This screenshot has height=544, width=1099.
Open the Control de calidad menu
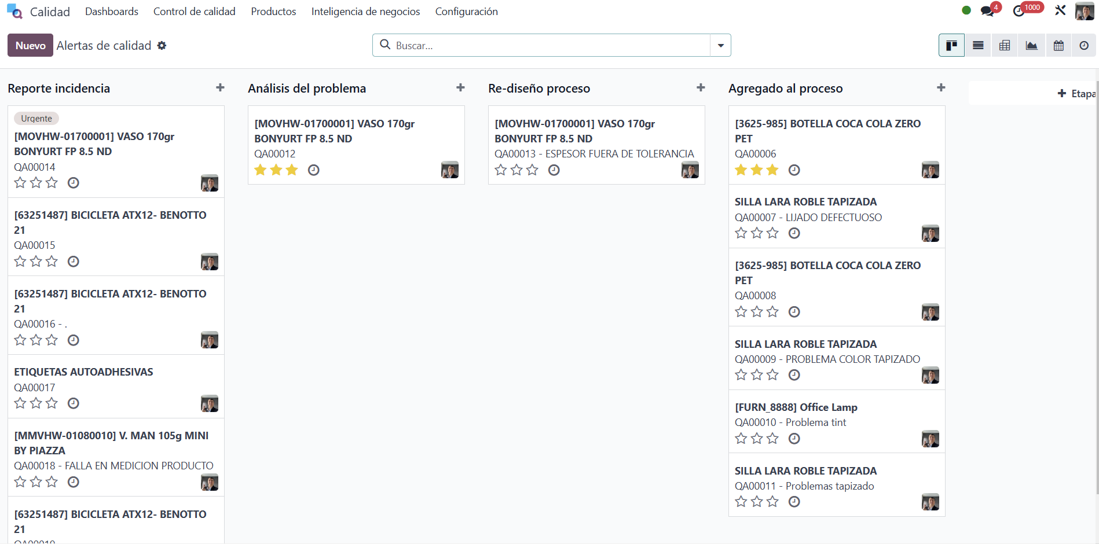(194, 12)
